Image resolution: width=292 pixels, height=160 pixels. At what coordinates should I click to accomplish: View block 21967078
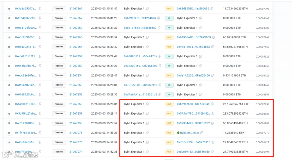(x=76, y=133)
